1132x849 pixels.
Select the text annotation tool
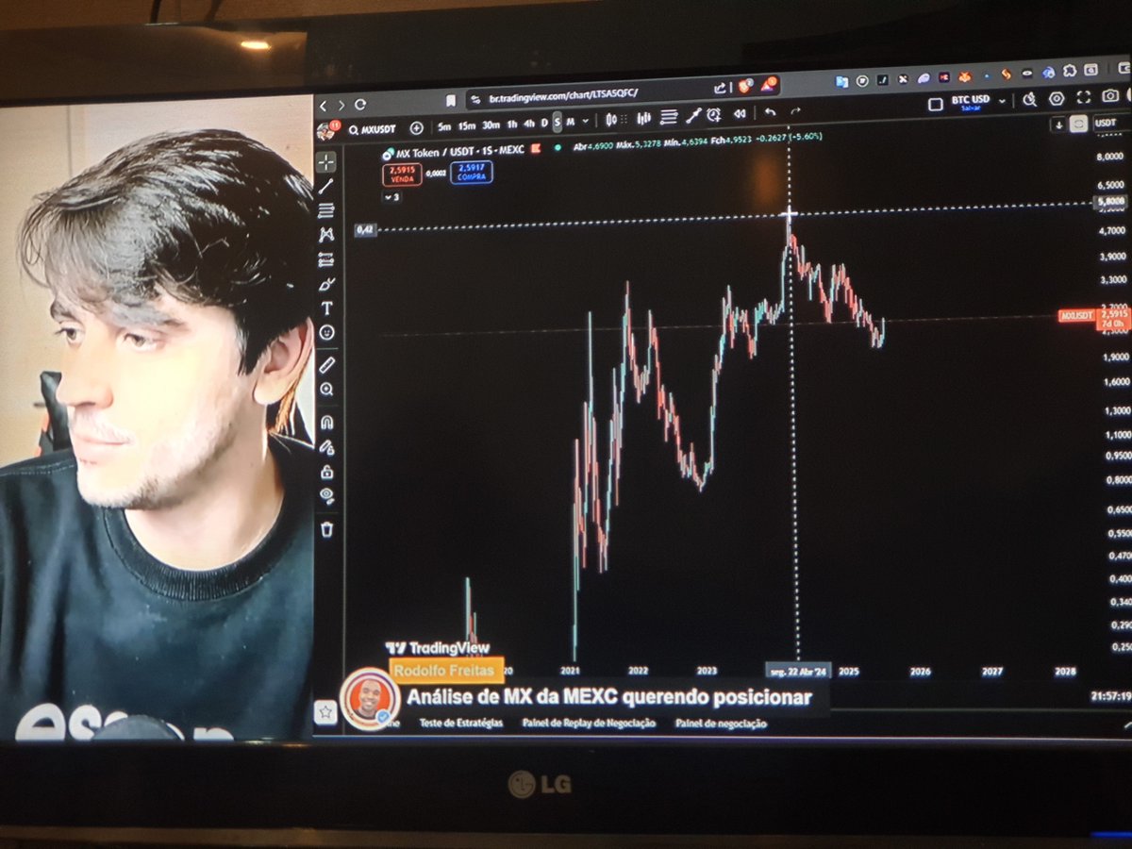point(326,308)
